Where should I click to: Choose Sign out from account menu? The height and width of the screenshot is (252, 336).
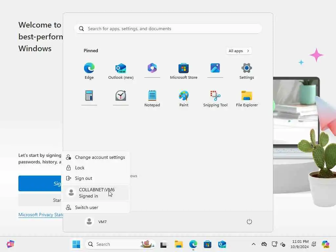point(95,178)
